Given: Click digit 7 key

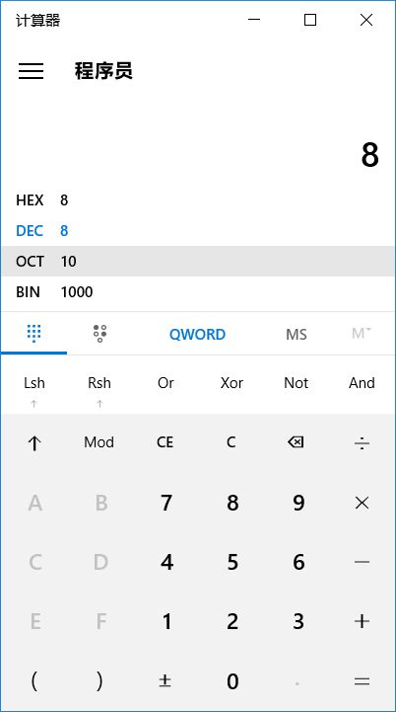Looking at the screenshot, I should click(x=166, y=503).
